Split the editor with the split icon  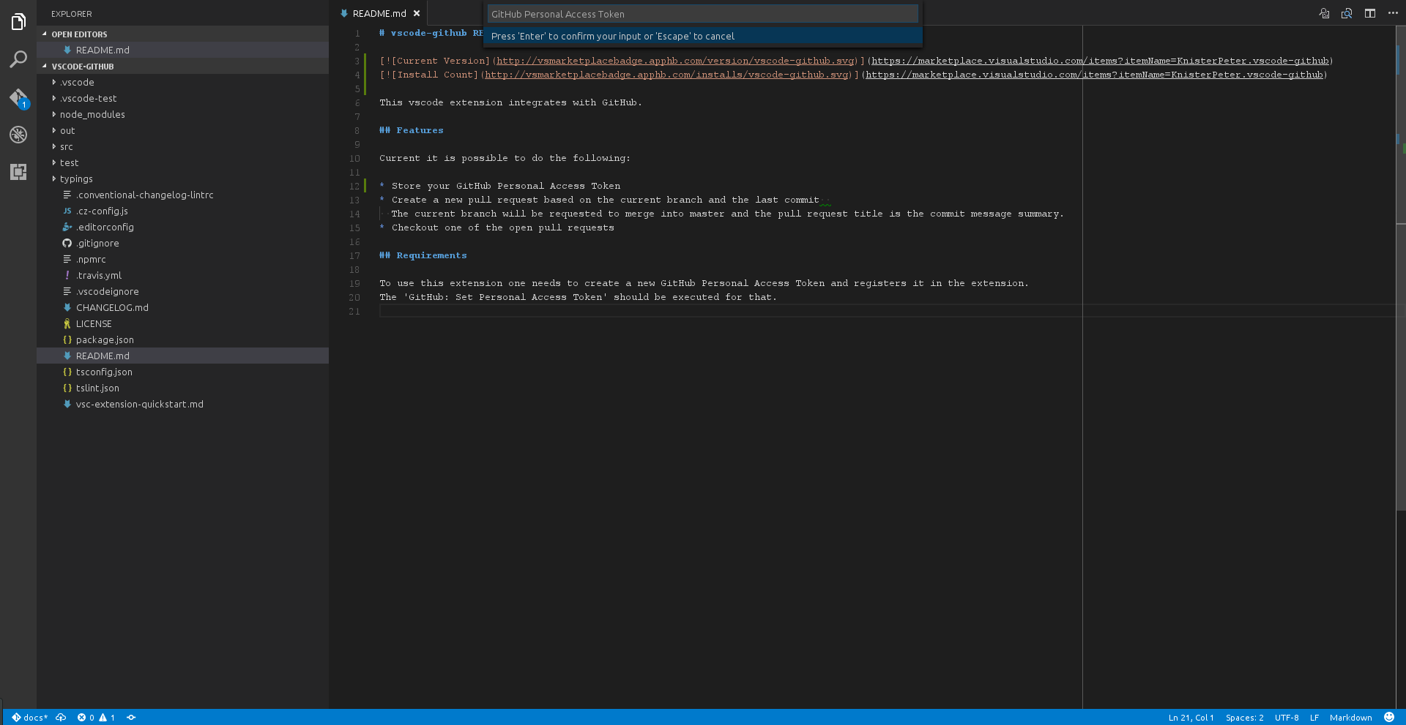[1369, 13]
